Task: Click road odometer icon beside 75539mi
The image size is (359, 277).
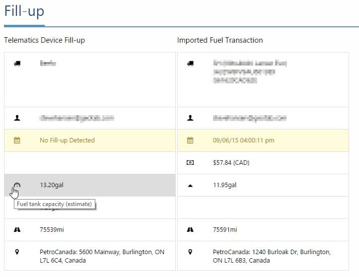Action: tap(17, 229)
